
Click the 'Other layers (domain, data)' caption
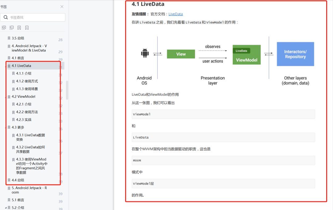point(295,80)
